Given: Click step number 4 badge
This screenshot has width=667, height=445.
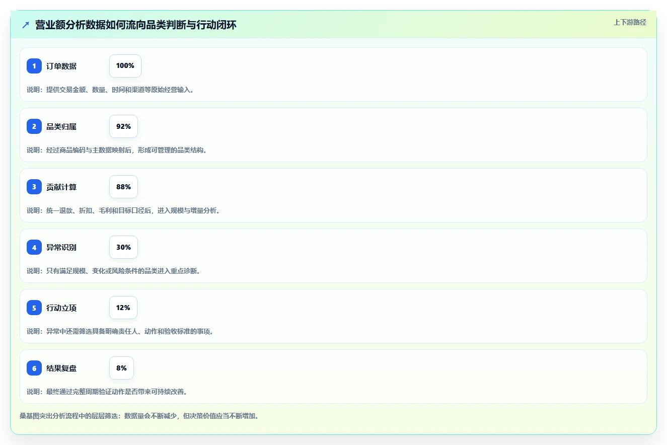Looking at the screenshot, I should click(x=34, y=247).
